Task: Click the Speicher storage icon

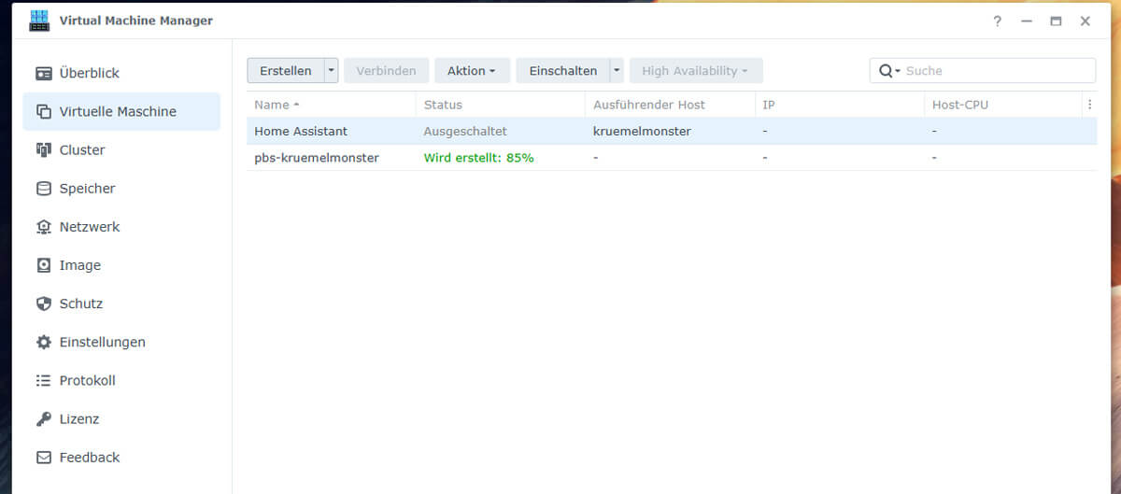Action: (x=44, y=189)
